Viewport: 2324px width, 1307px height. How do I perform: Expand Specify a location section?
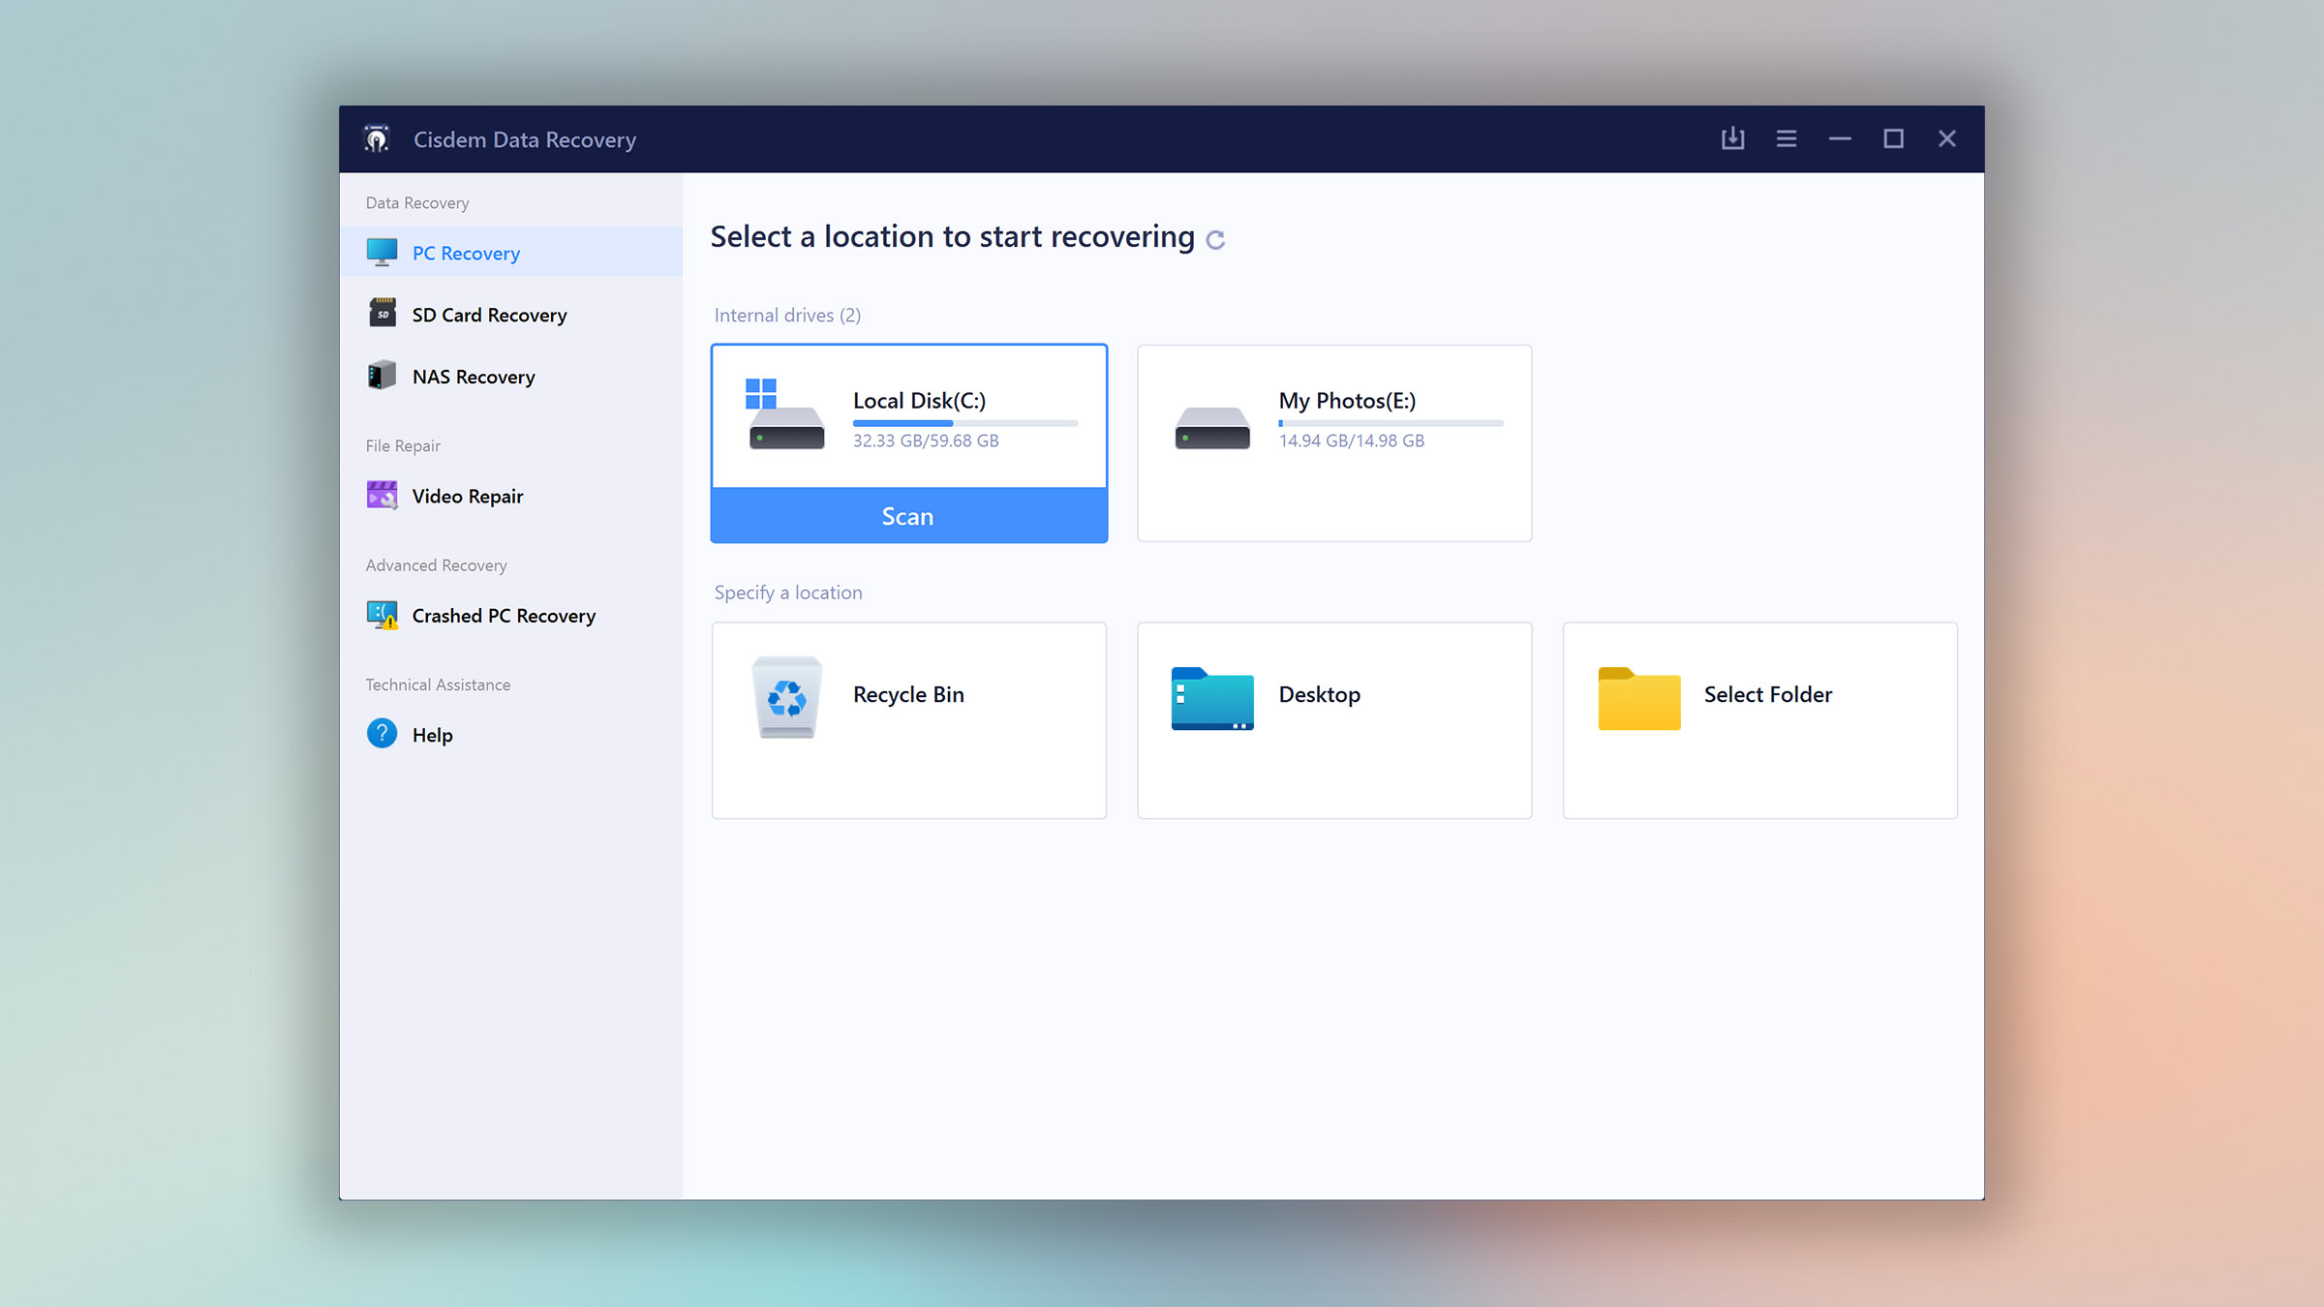788,593
